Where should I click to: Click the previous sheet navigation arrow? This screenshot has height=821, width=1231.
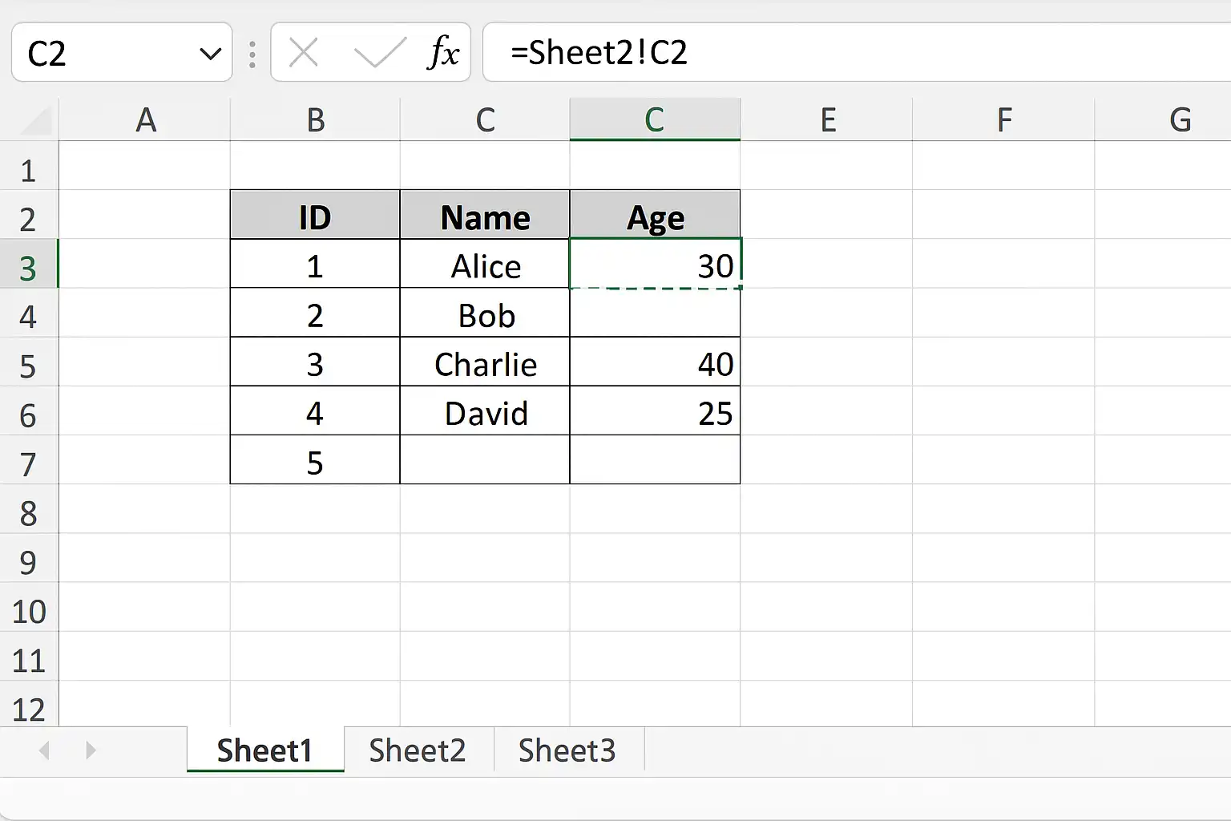click(45, 750)
